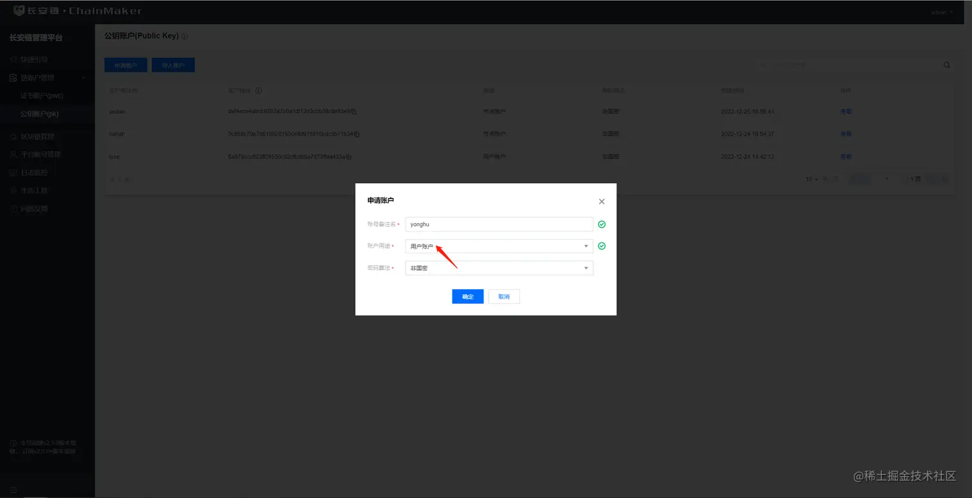Toggle the sidebar collapse hamburger icon
The height and width of the screenshot is (498, 972).
pos(14,490)
